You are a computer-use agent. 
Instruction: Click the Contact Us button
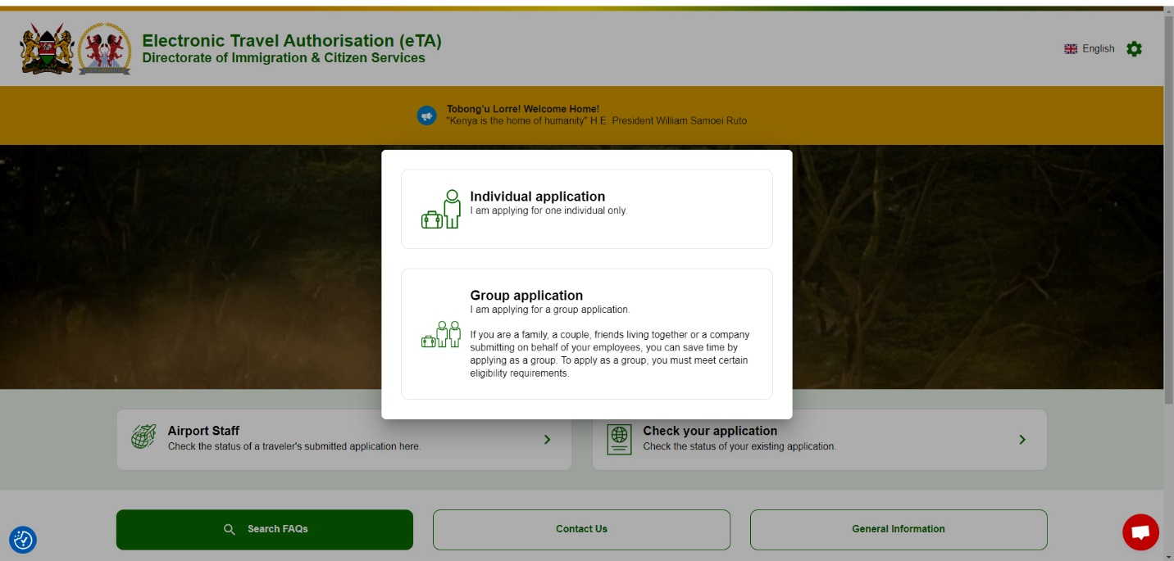581,529
